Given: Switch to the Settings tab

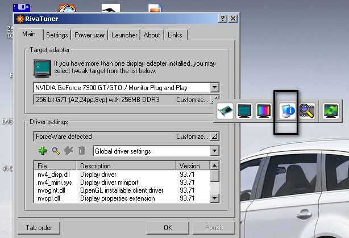Looking at the screenshot, I should (x=57, y=35).
